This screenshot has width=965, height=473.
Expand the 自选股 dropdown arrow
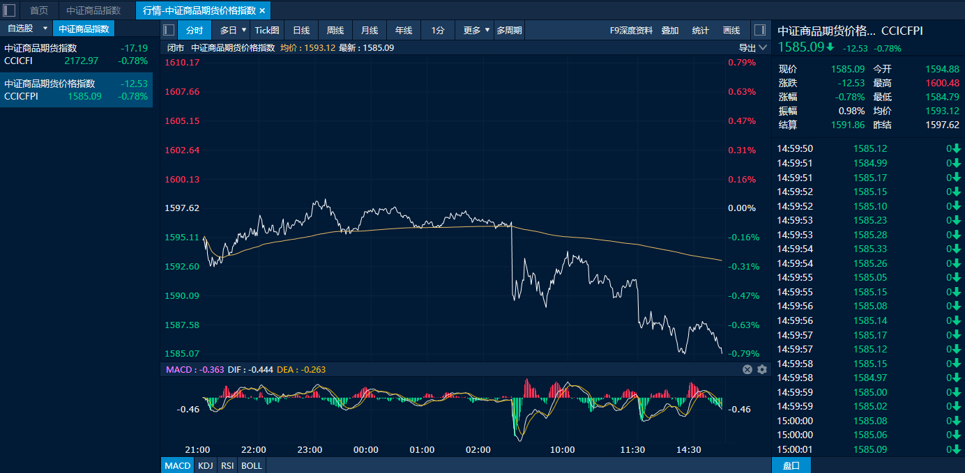click(x=45, y=29)
